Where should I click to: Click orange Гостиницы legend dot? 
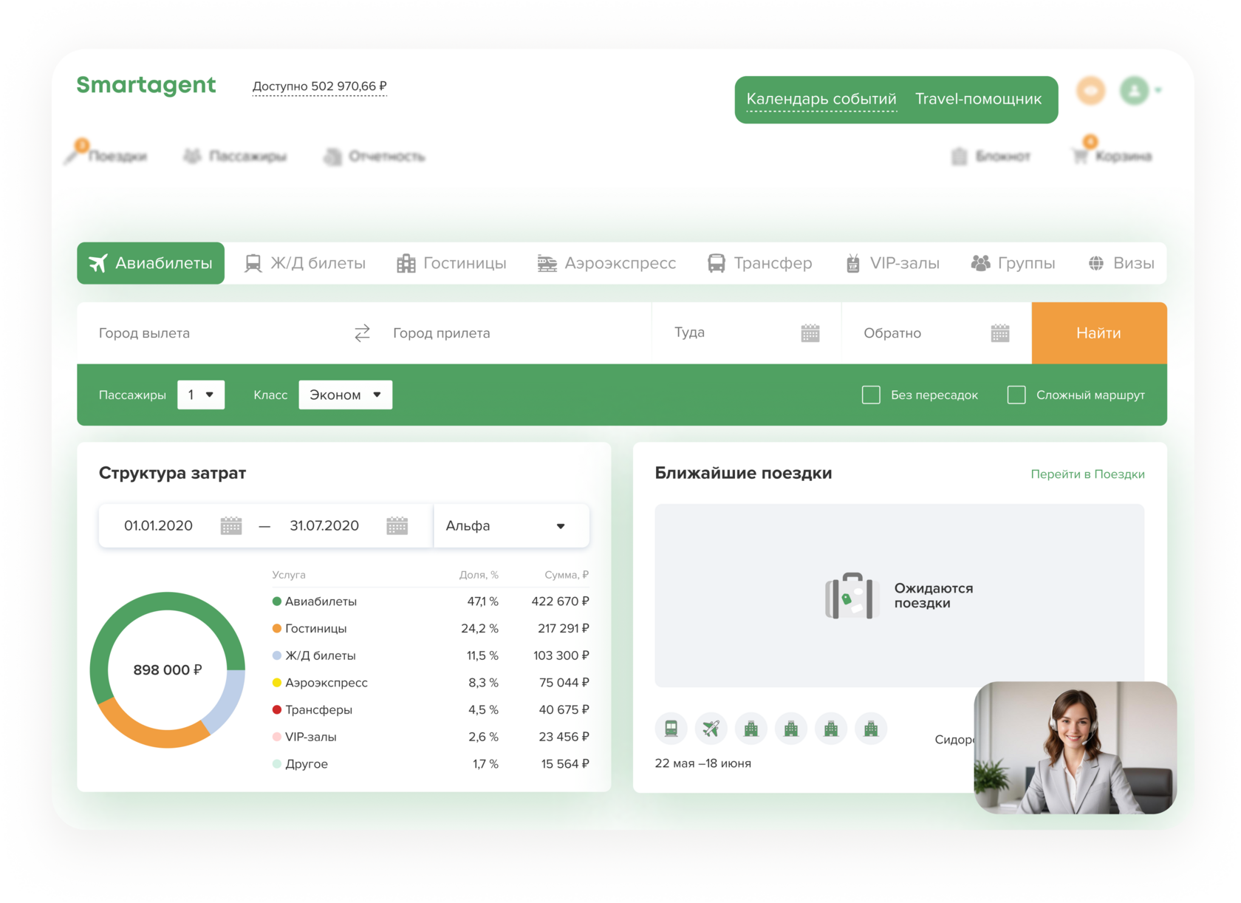(277, 628)
